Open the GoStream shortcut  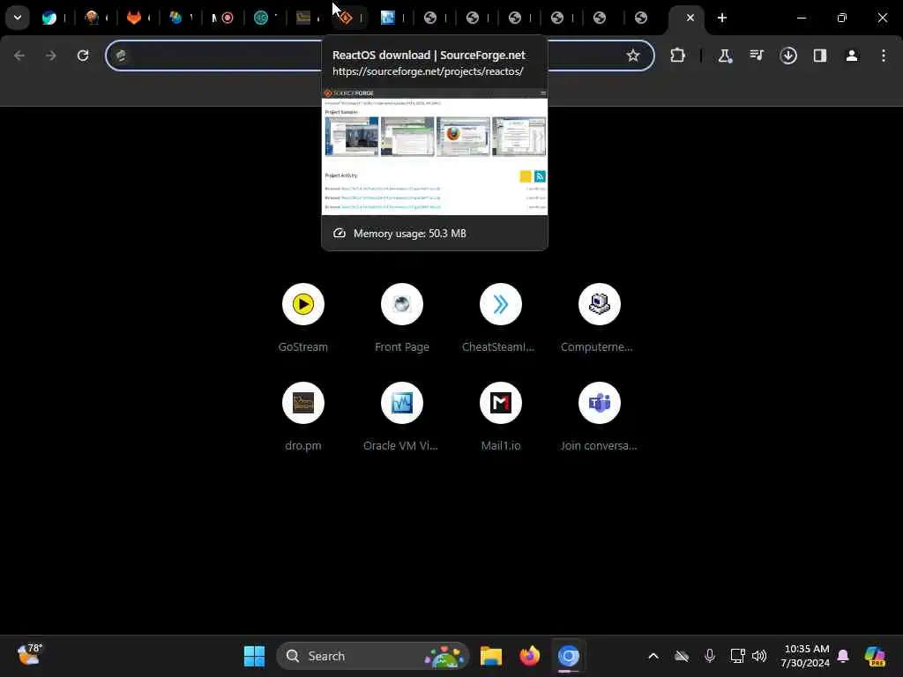coord(303,317)
